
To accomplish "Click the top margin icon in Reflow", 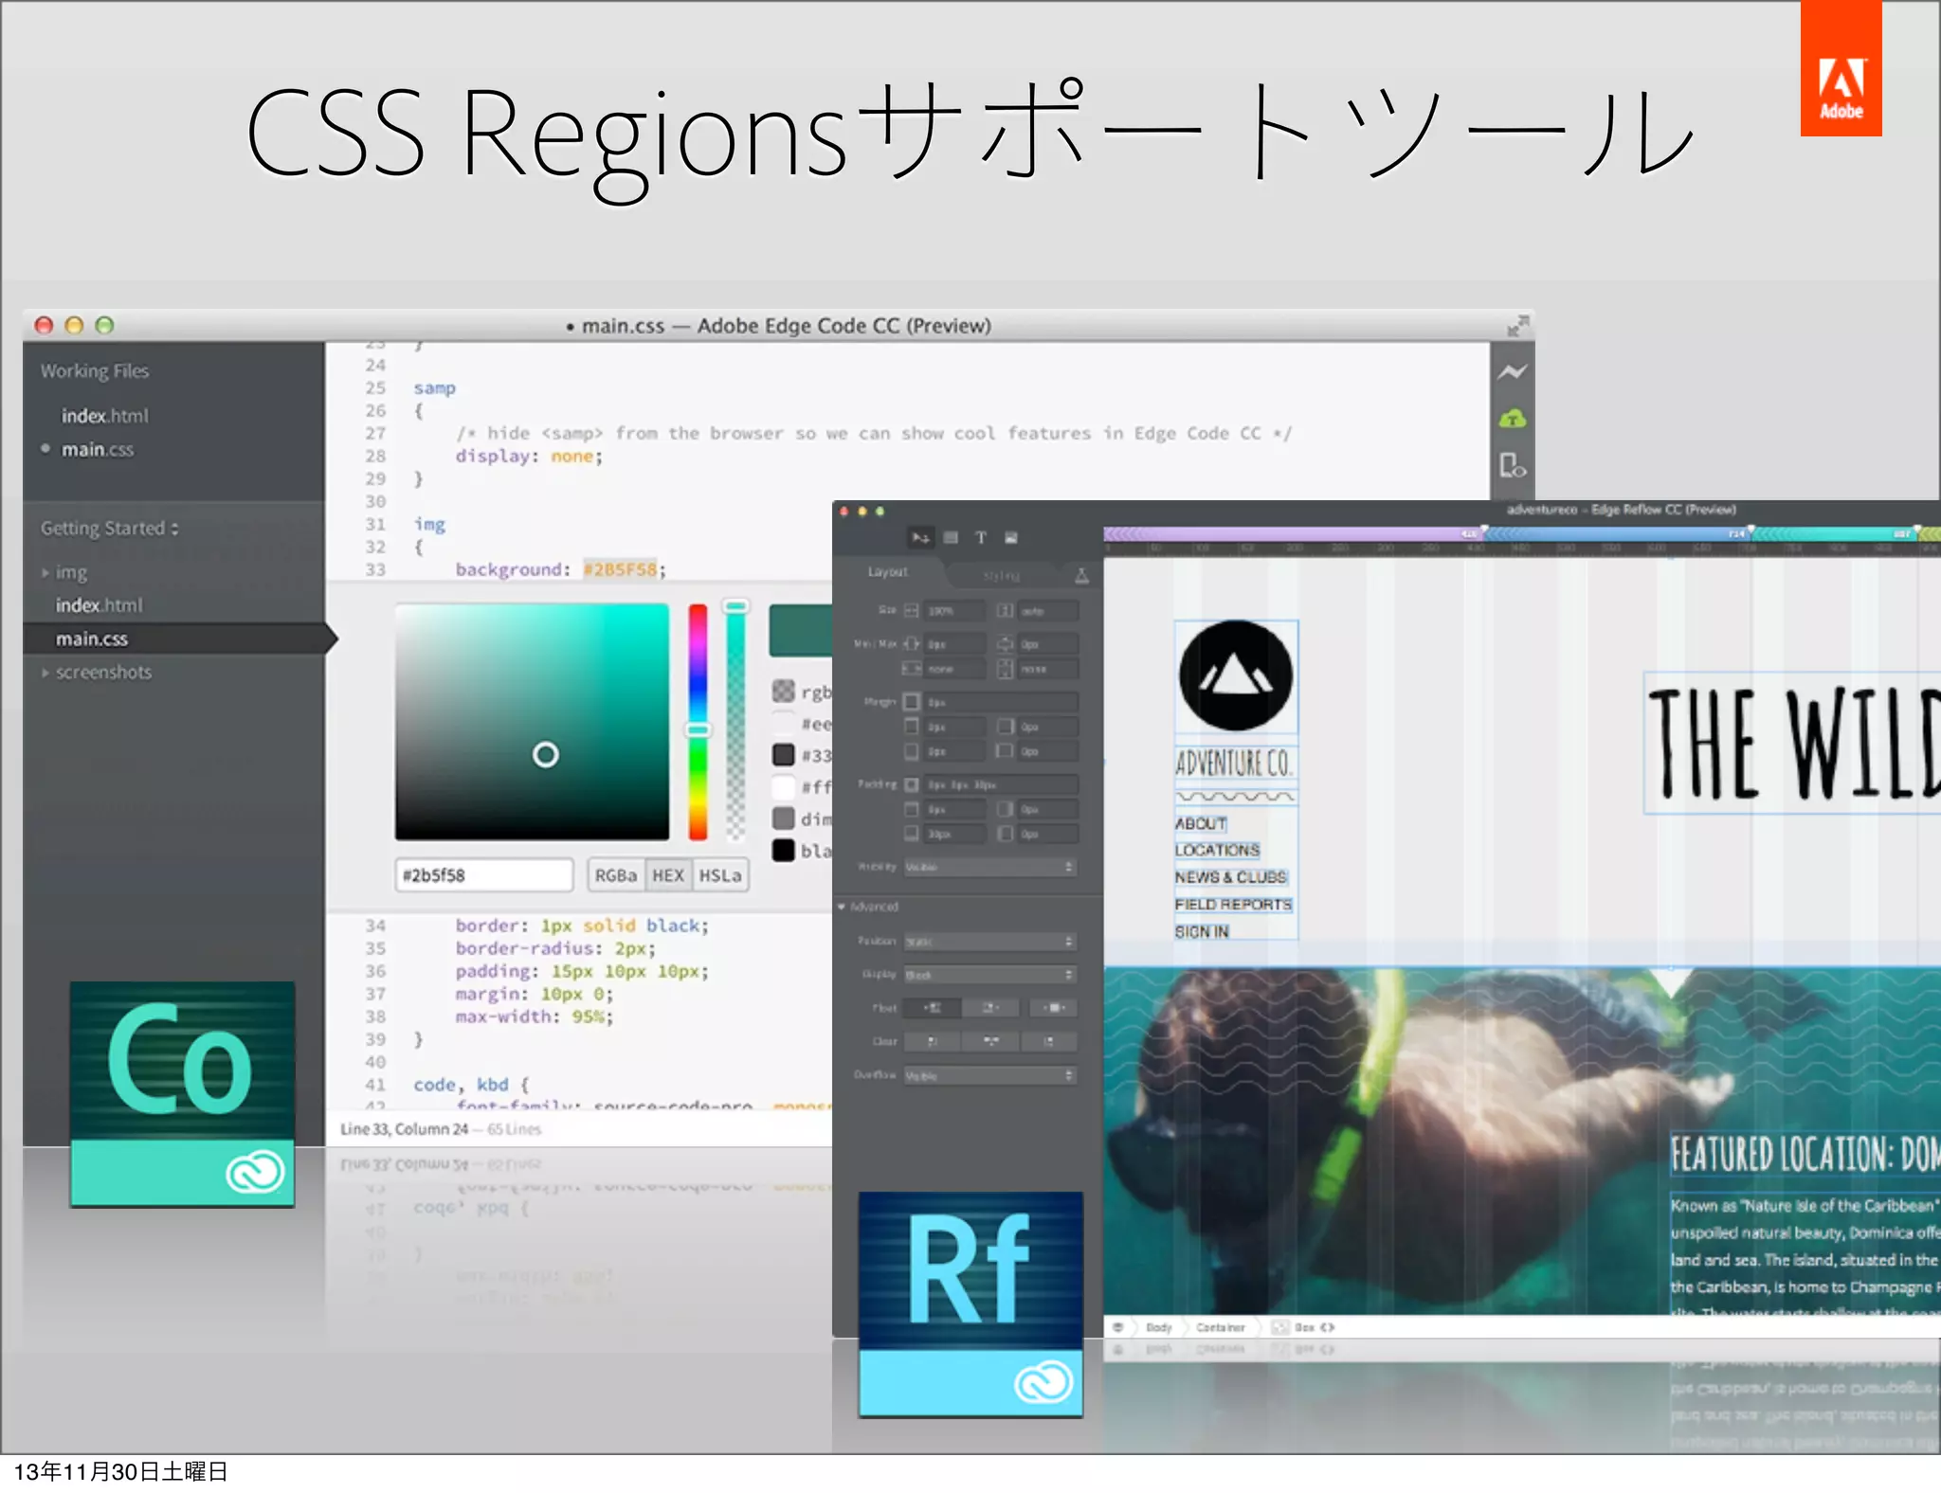I will (911, 727).
